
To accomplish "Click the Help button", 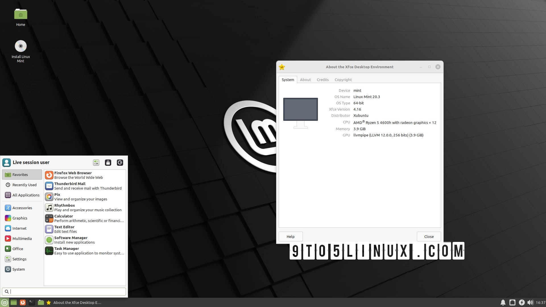I will coord(290,237).
